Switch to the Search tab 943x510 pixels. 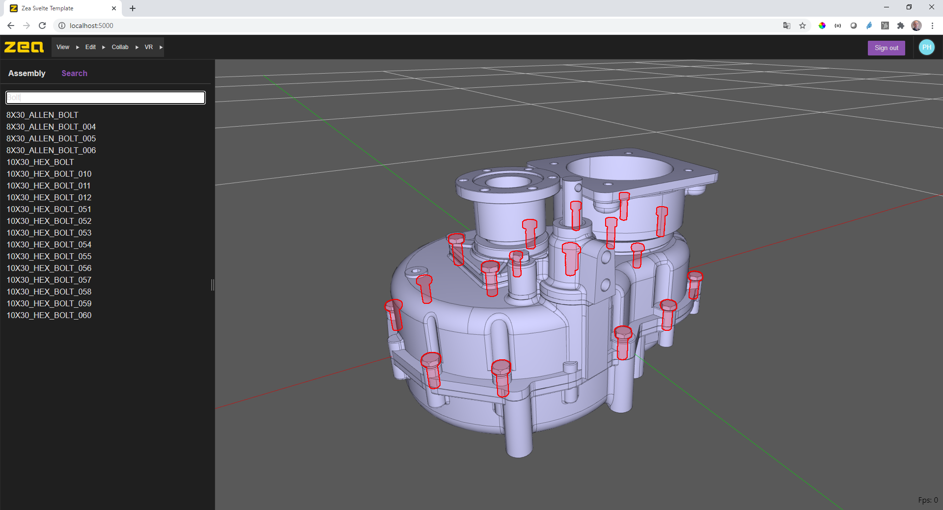(x=74, y=73)
